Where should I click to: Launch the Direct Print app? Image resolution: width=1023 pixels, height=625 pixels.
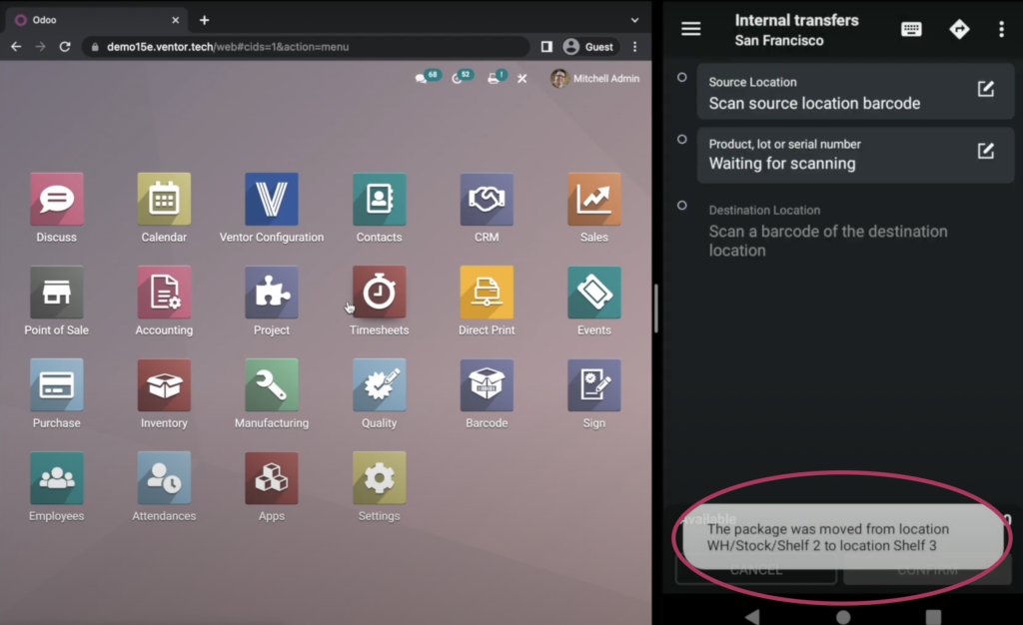pos(487,292)
